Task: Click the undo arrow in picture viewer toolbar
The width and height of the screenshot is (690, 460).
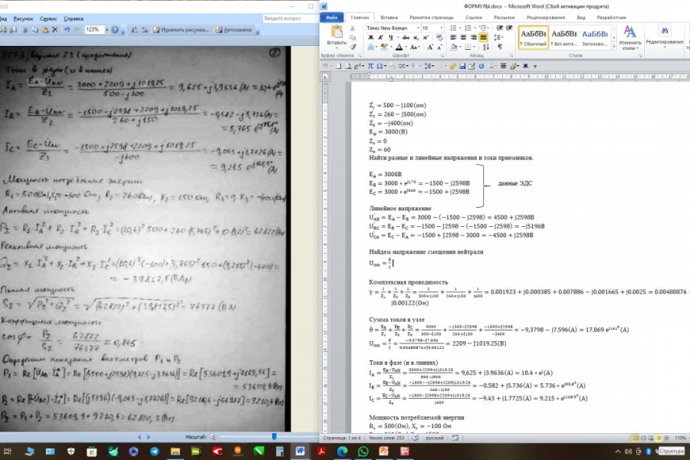Action: (x=67, y=30)
